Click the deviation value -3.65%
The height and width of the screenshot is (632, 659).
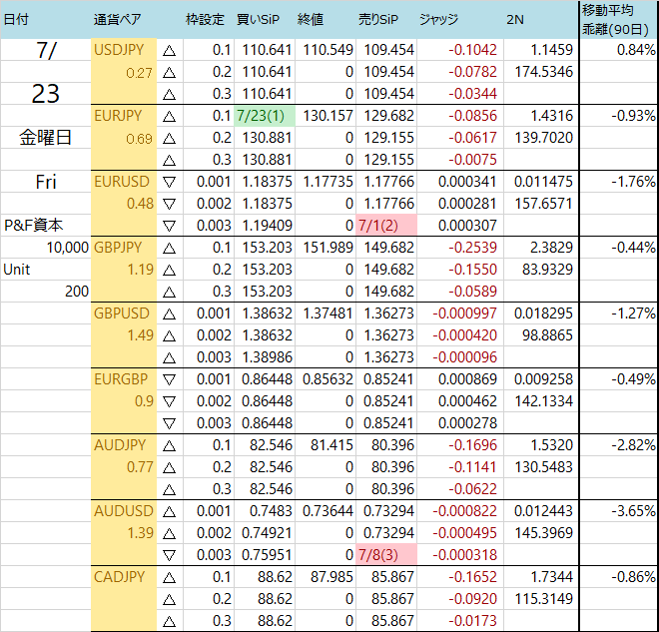point(633,511)
